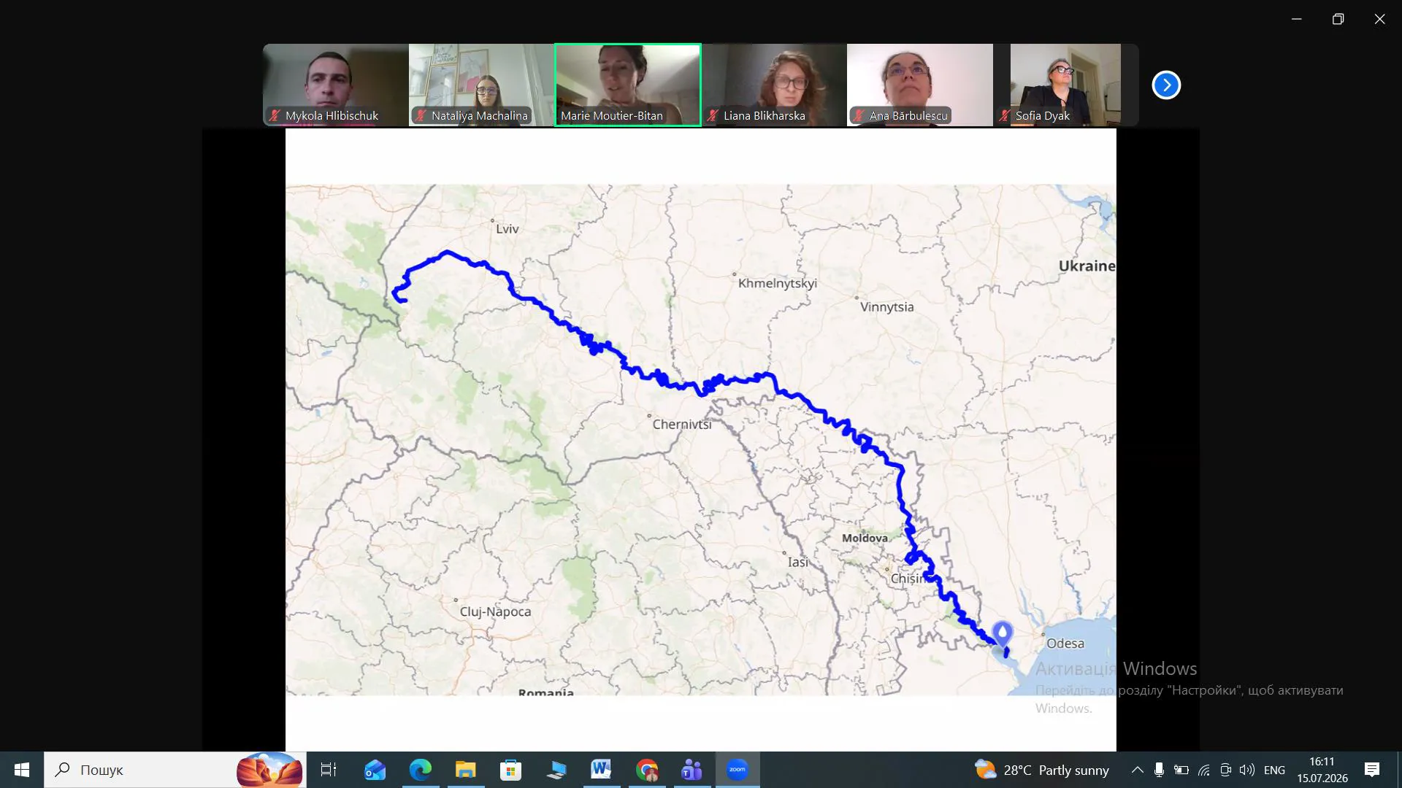This screenshot has height=788, width=1402.
Task: Click the Пошук search box
Action: (x=175, y=770)
